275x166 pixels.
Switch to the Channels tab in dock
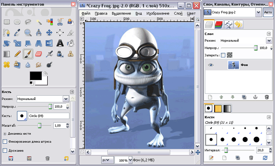point(218,24)
